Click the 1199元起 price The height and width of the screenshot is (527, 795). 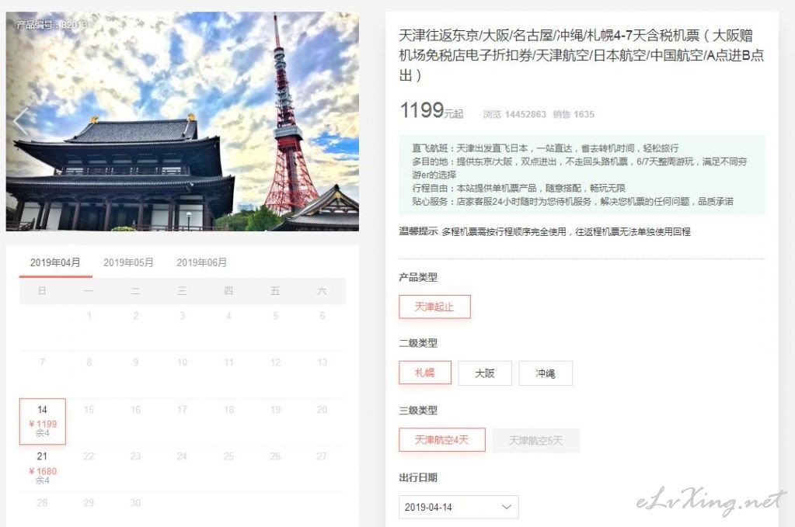(x=431, y=110)
